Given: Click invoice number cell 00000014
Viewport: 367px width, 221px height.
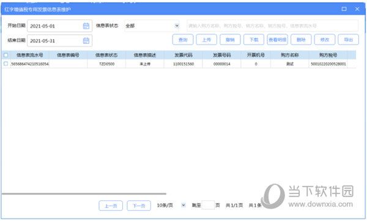Looking at the screenshot, I should 221,63.
